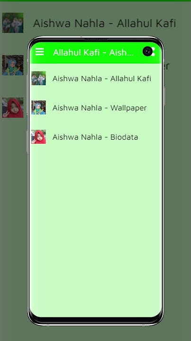Image resolution: width=191 pixels, height=341 pixels.
Task: Open the 'Aishwa Nahla - Biodata' entry
Action: (95, 137)
